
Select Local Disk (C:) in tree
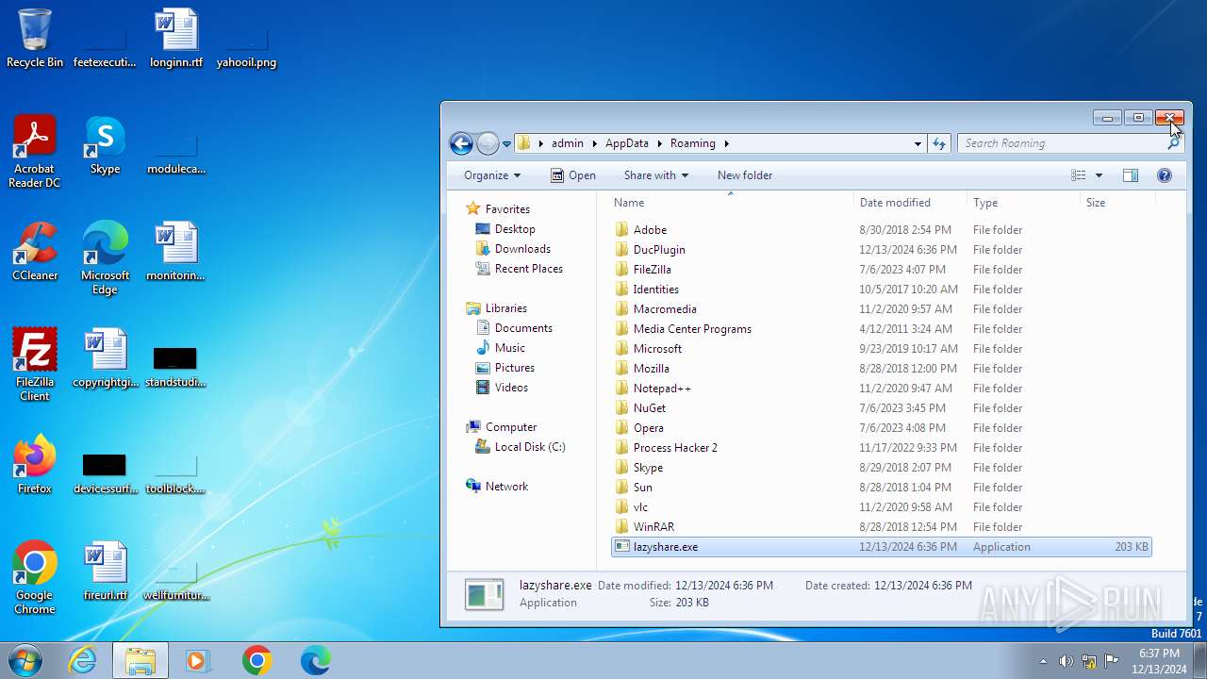pos(530,447)
